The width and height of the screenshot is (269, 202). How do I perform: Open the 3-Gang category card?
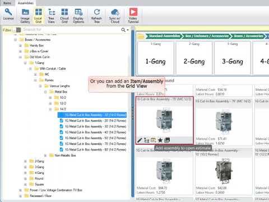pyautogui.click(x=233, y=58)
